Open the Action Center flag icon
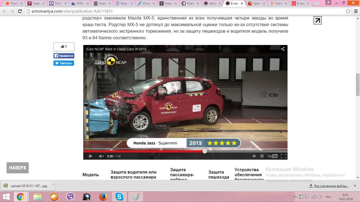The height and width of the screenshot is (202, 360). pyautogui.click(x=307, y=197)
